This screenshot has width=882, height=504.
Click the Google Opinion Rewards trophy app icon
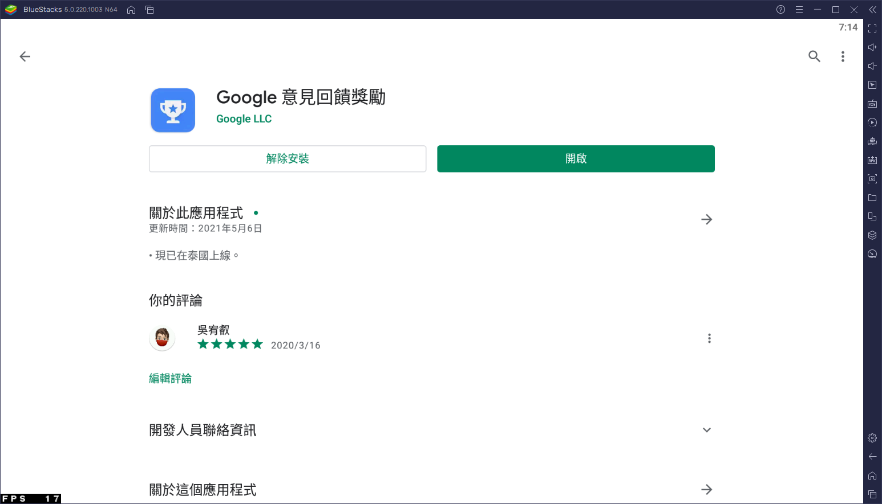click(173, 110)
